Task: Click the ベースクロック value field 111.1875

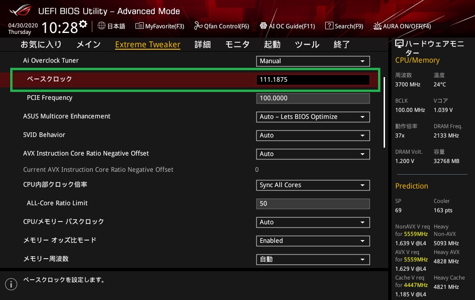Action: (x=313, y=79)
